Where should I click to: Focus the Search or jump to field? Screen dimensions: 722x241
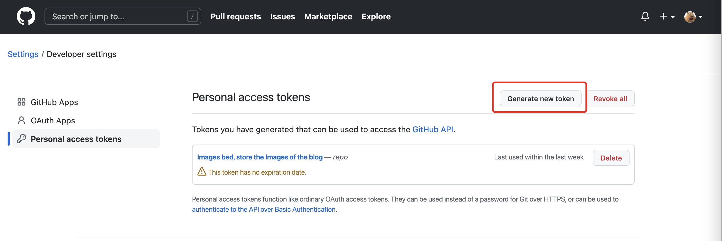(x=123, y=16)
